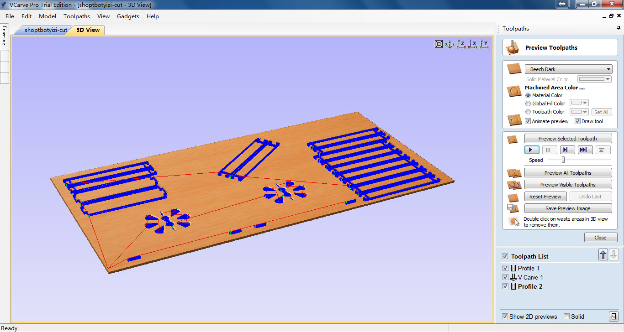Move selected toolpath down in the list
Screen dimensions: 624x332
pos(614,255)
